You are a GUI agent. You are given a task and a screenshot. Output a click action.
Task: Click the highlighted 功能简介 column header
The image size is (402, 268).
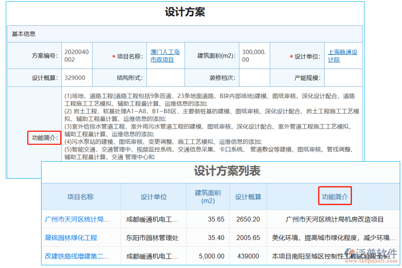pyautogui.click(x=335, y=197)
